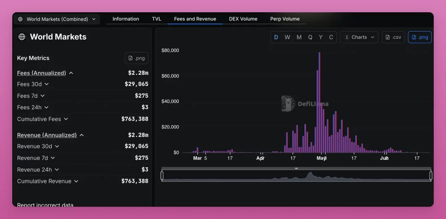Open the DEX Volume tab

[243, 19]
